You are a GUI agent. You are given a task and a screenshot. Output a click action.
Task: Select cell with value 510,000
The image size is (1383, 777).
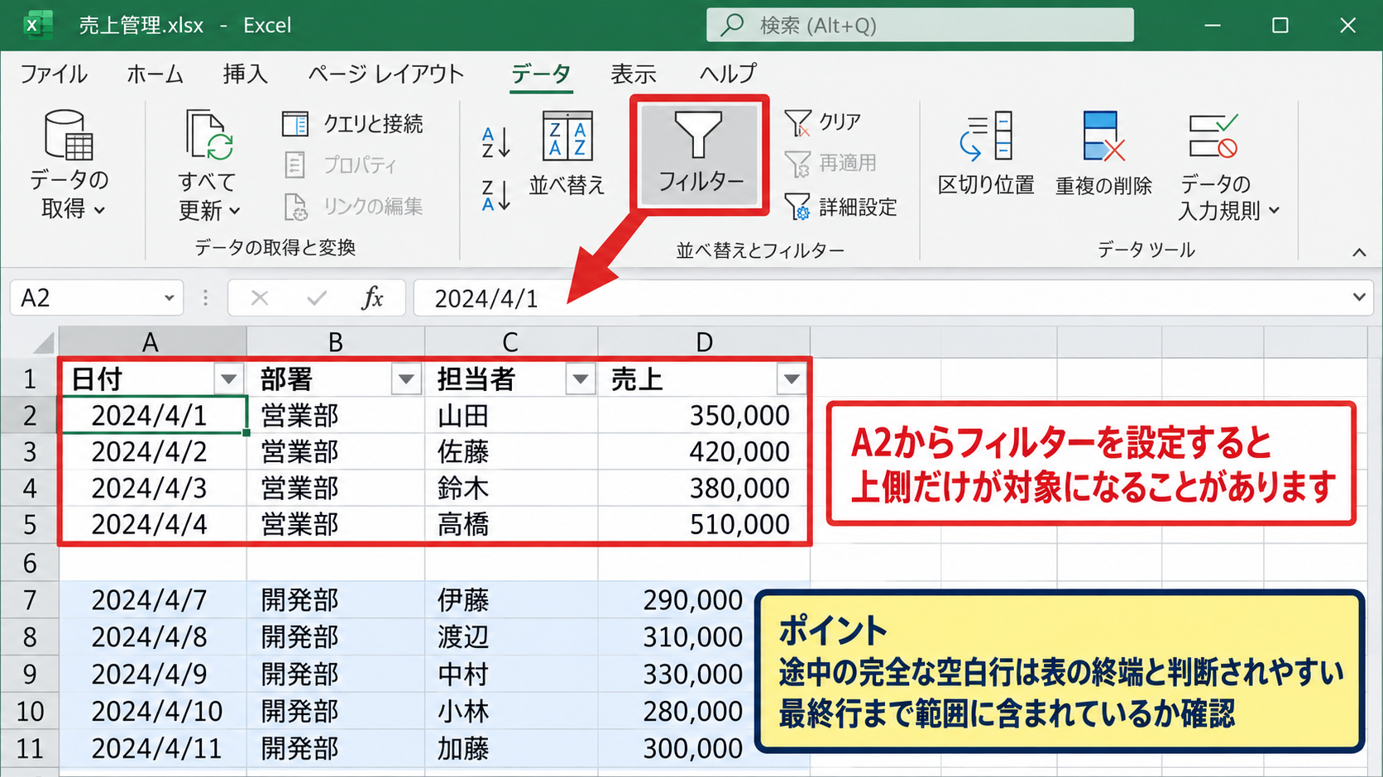pyautogui.click(x=704, y=524)
